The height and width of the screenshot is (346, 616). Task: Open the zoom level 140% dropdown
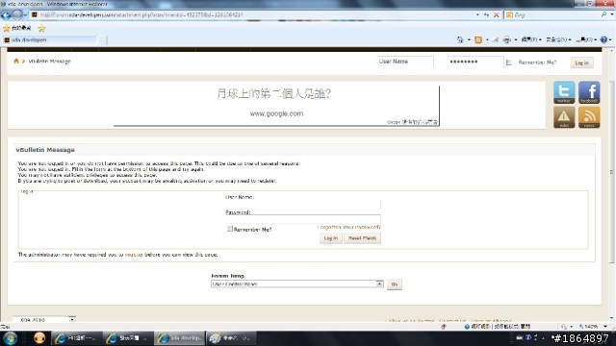tap(605, 327)
